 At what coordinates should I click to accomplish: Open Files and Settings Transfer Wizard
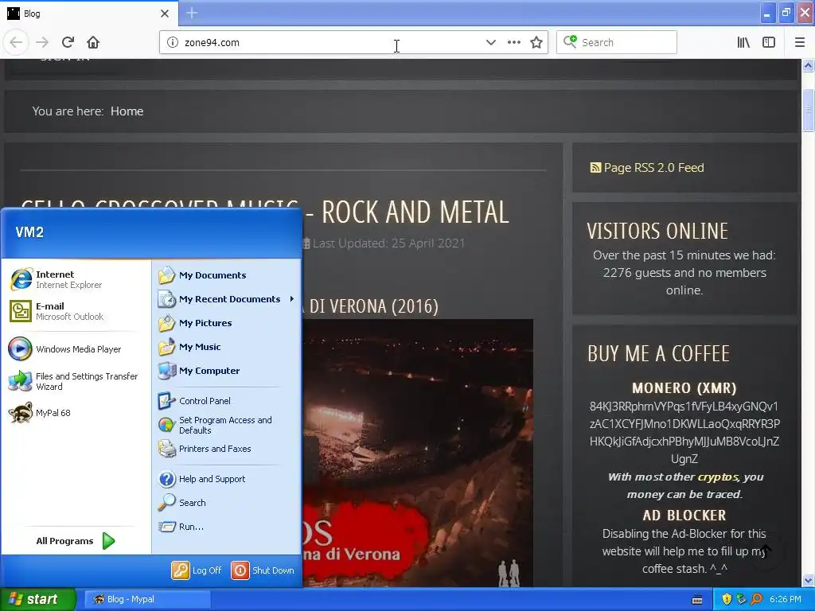(76, 381)
